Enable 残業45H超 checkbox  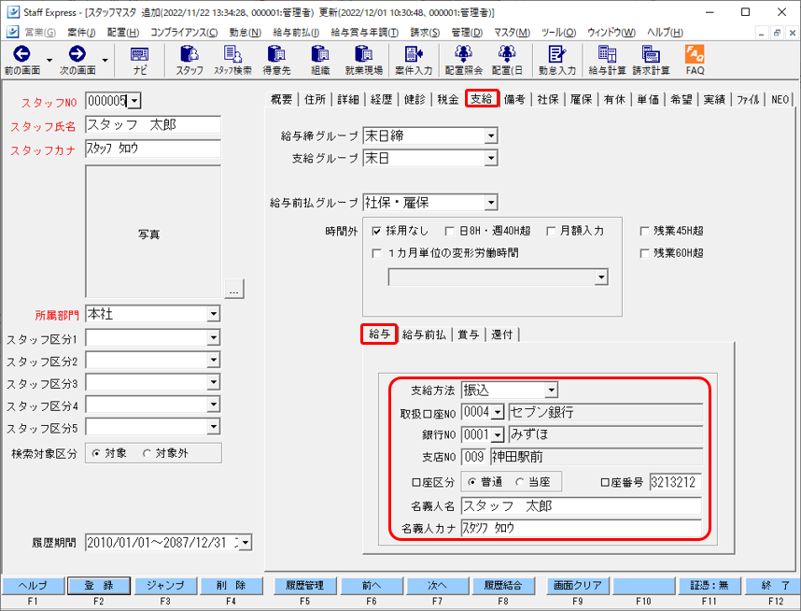point(645,231)
